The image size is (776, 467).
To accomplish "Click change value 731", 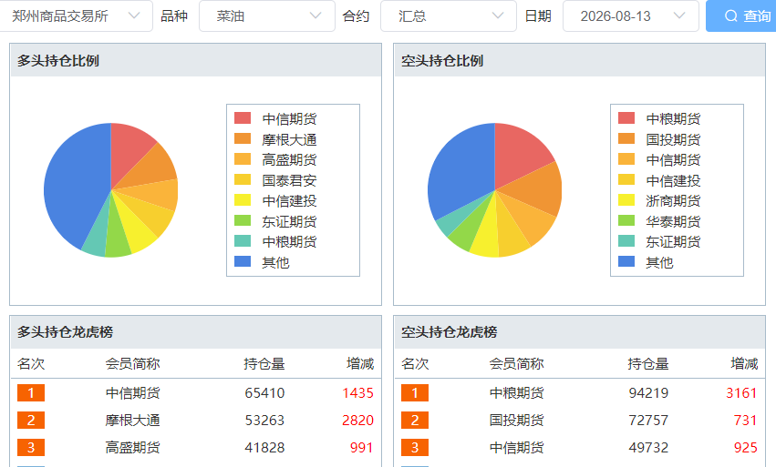I will coord(746,421).
